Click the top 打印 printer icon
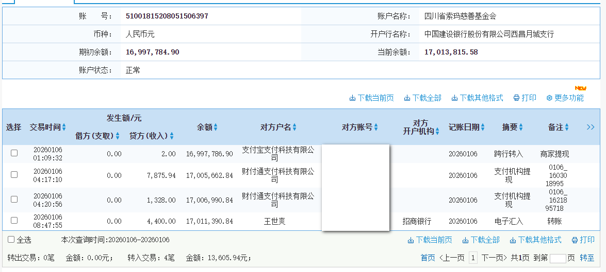Screen dimensions: 606x272 point(516,98)
